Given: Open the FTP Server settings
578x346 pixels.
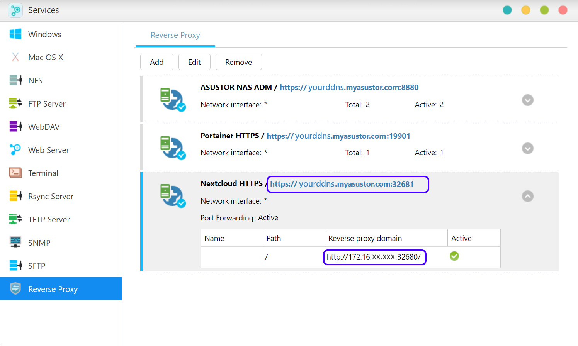Looking at the screenshot, I should pos(61,103).
